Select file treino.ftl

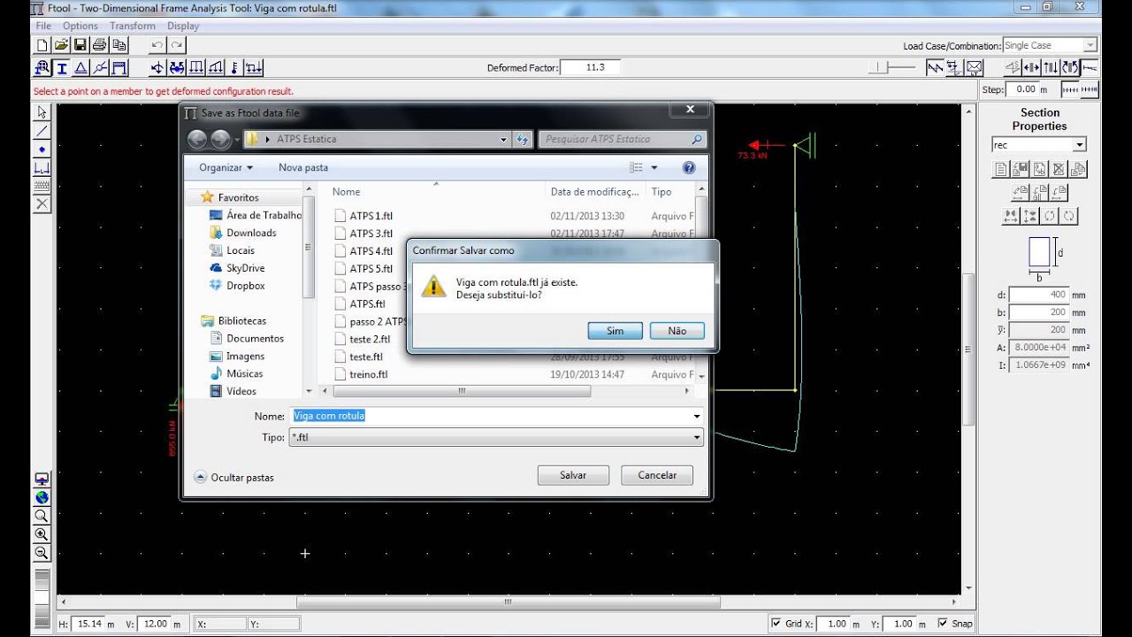pyautogui.click(x=362, y=374)
